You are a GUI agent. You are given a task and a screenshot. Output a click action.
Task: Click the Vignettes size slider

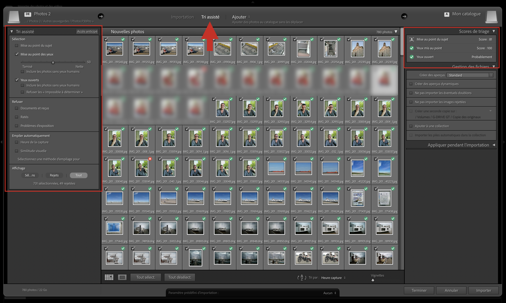click(373, 280)
